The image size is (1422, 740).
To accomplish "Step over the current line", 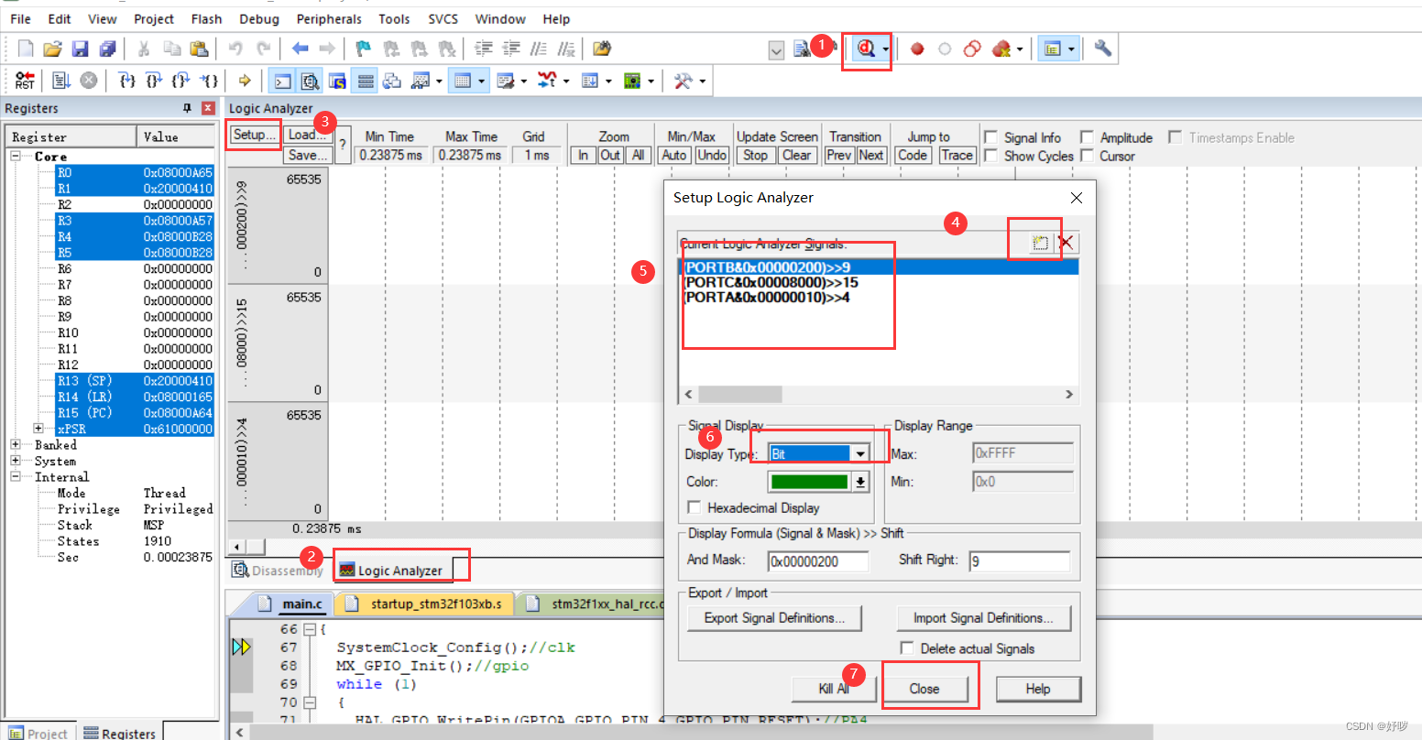I will pos(154,81).
